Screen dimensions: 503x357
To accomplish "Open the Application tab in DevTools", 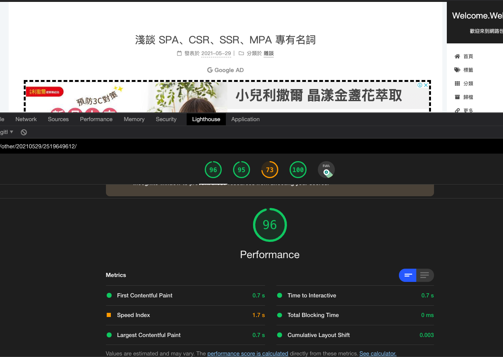I will 245,119.
